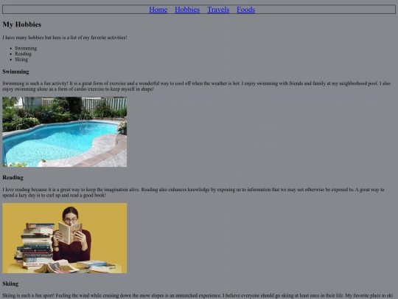
Task: Click the paragraph describing swimming as fun
Action: [197, 86]
